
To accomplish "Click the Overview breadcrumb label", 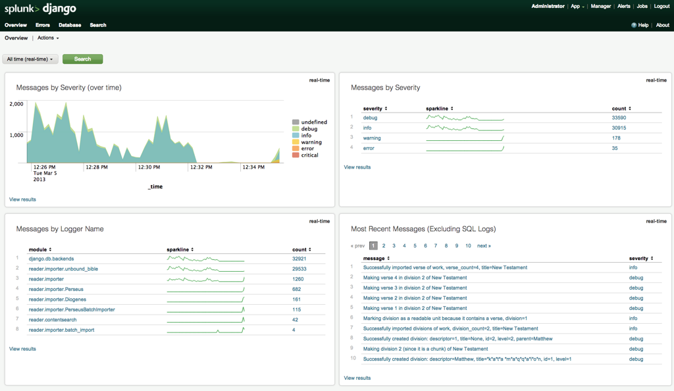I will coord(16,38).
